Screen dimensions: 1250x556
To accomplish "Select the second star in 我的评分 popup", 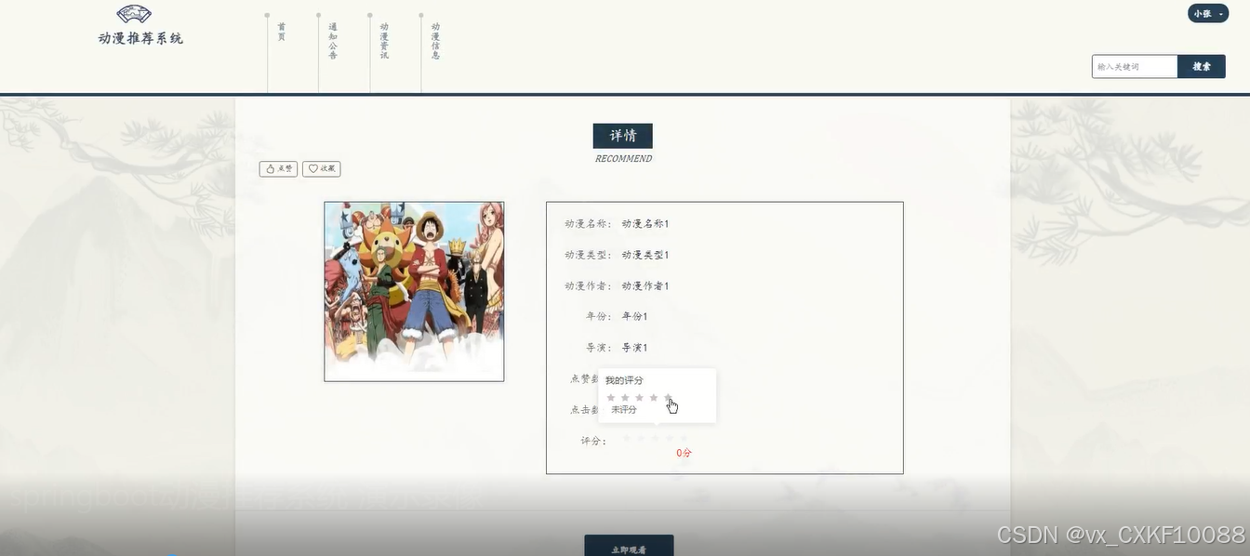I will coord(625,397).
